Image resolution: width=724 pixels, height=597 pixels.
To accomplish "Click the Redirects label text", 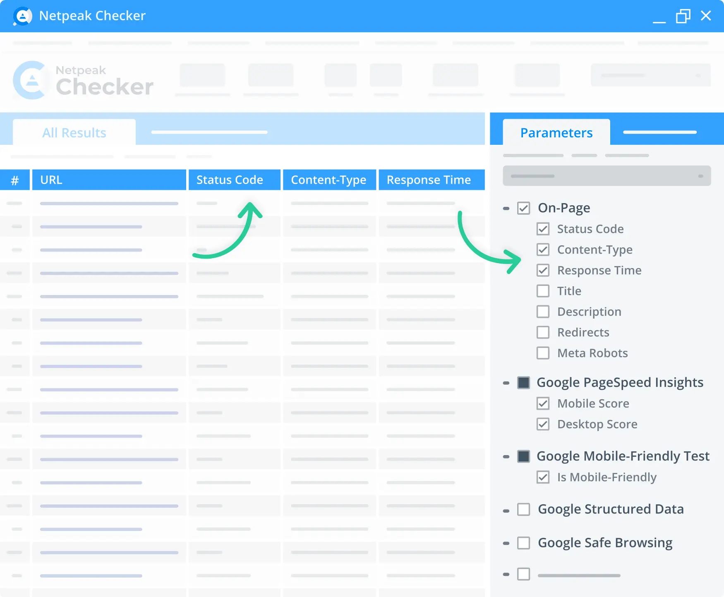I will tap(583, 332).
